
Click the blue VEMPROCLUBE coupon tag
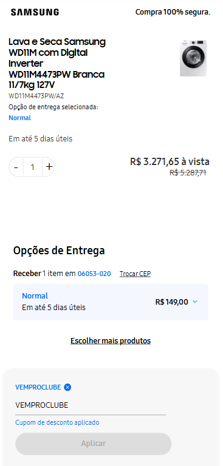pos(38,387)
